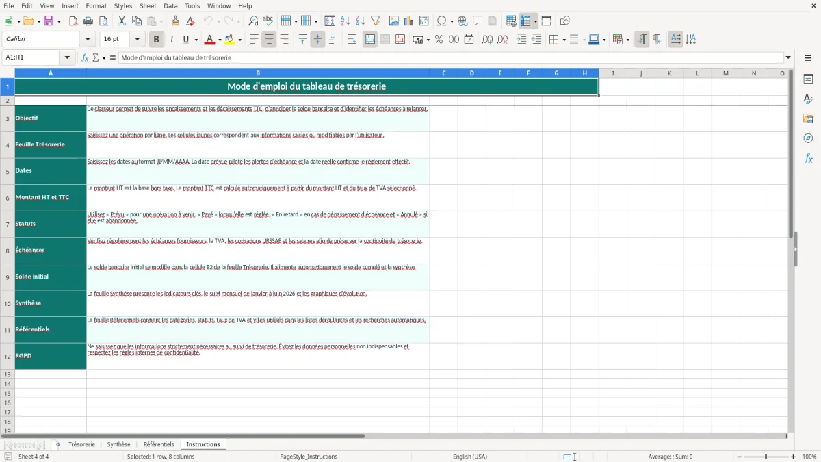Open the font size dropdown
Viewport: 821px width, 462px height.
point(137,40)
